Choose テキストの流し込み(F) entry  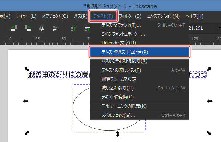(x=139, y=70)
